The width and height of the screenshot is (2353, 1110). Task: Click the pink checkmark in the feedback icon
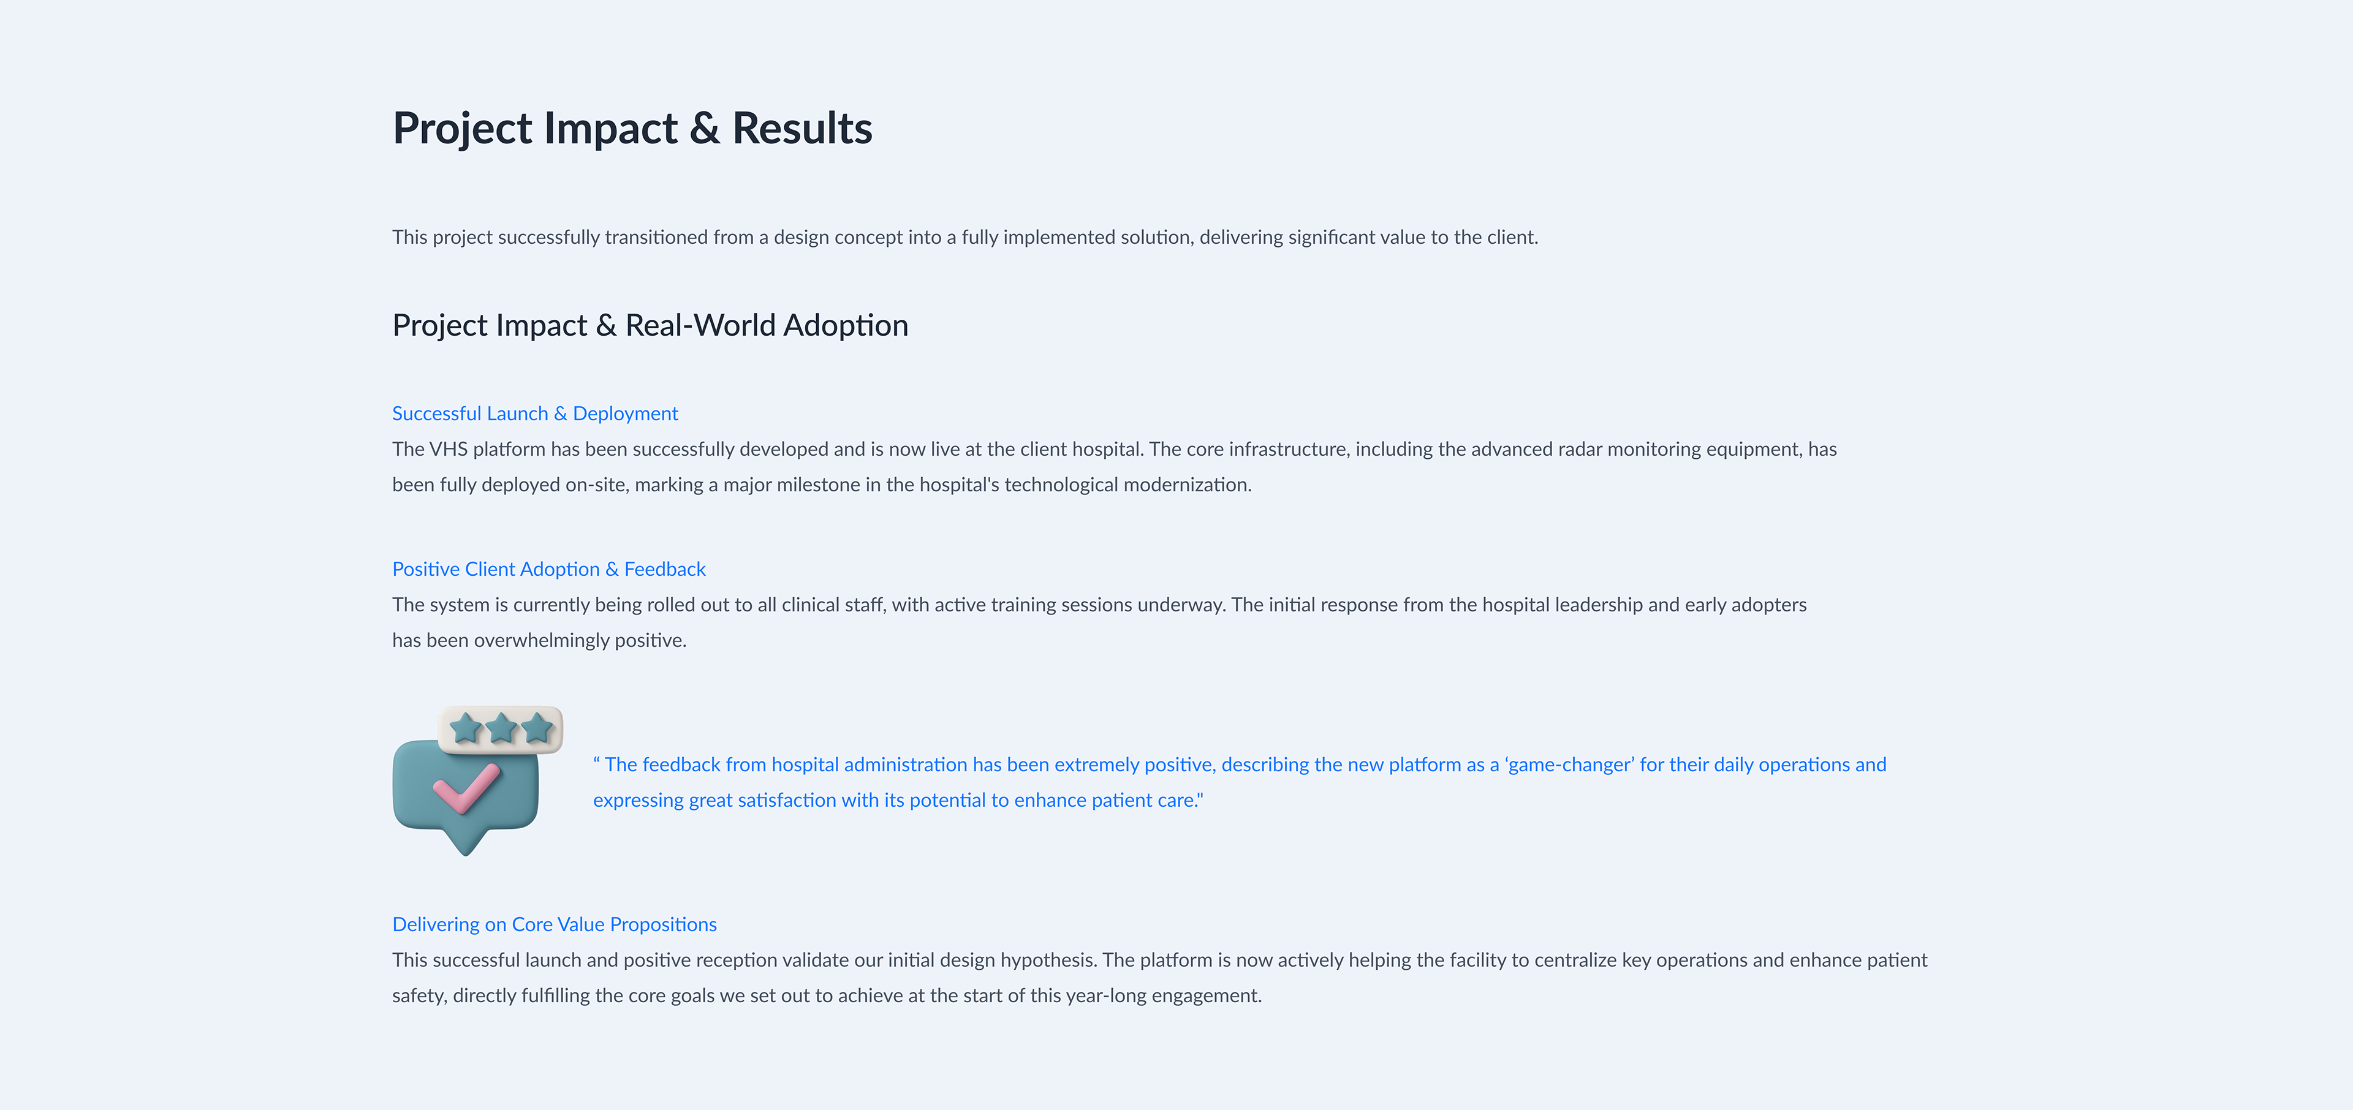(x=466, y=788)
